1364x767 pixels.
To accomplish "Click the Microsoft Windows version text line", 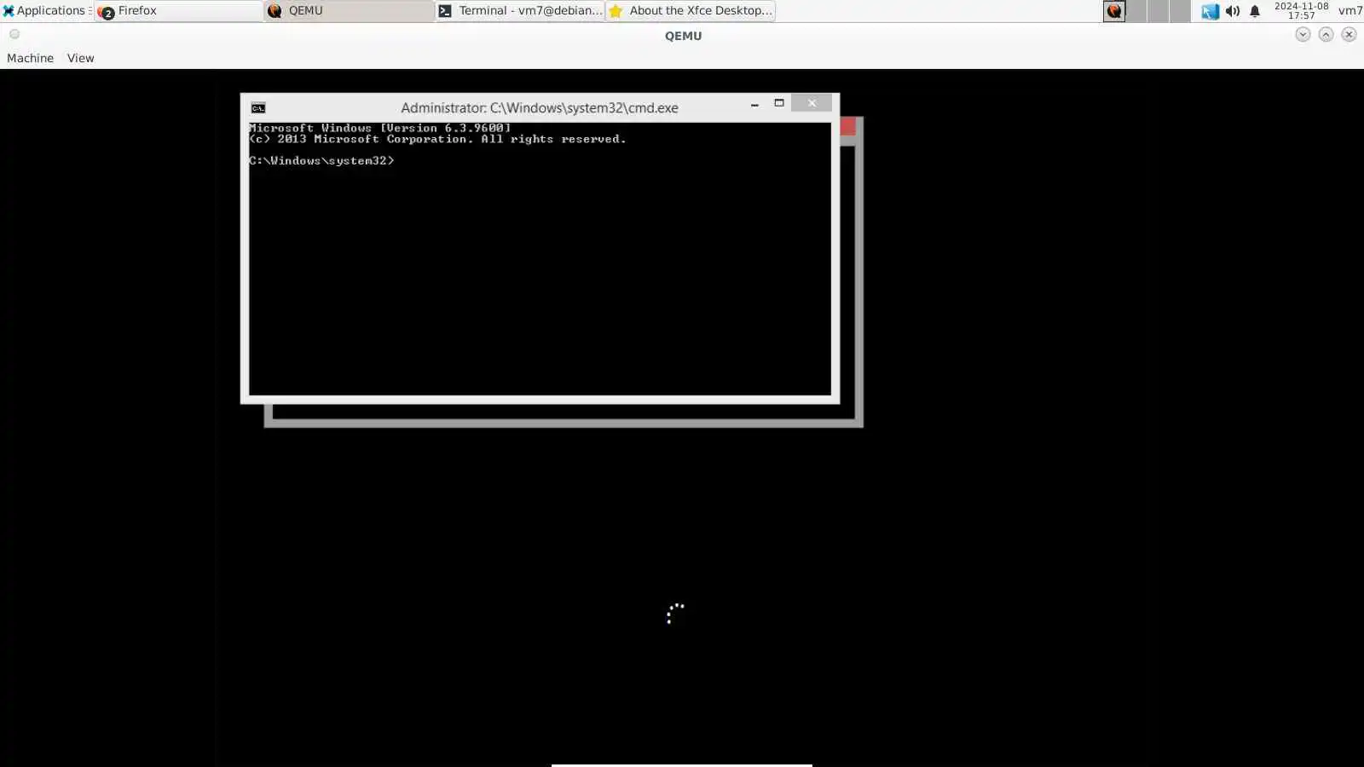I will click(x=380, y=128).
